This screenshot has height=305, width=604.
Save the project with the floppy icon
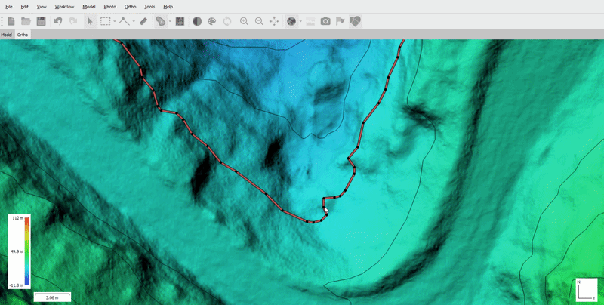pyautogui.click(x=42, y=21)
